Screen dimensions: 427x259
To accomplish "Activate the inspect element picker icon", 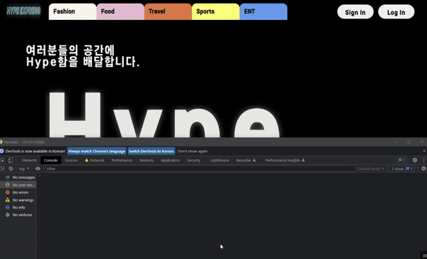I will click(x=2, y=160).
